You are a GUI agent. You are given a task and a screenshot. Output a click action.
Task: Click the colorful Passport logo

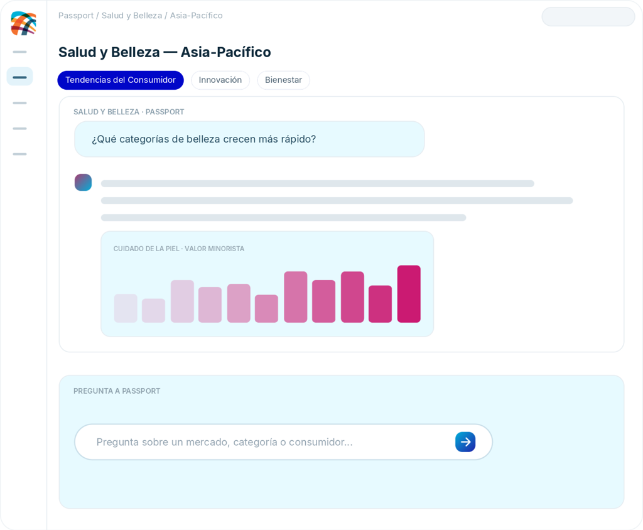tap(23, 23)
